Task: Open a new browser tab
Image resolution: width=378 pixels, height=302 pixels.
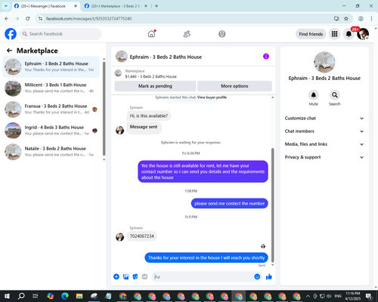Action: click(x=156, y=6)
